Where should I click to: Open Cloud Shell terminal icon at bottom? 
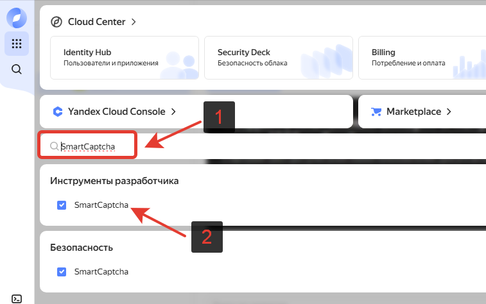pyautogui.click(x=17, y=298)
